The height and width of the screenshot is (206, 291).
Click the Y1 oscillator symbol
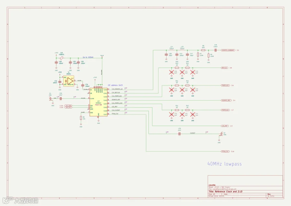click(69, 81)
